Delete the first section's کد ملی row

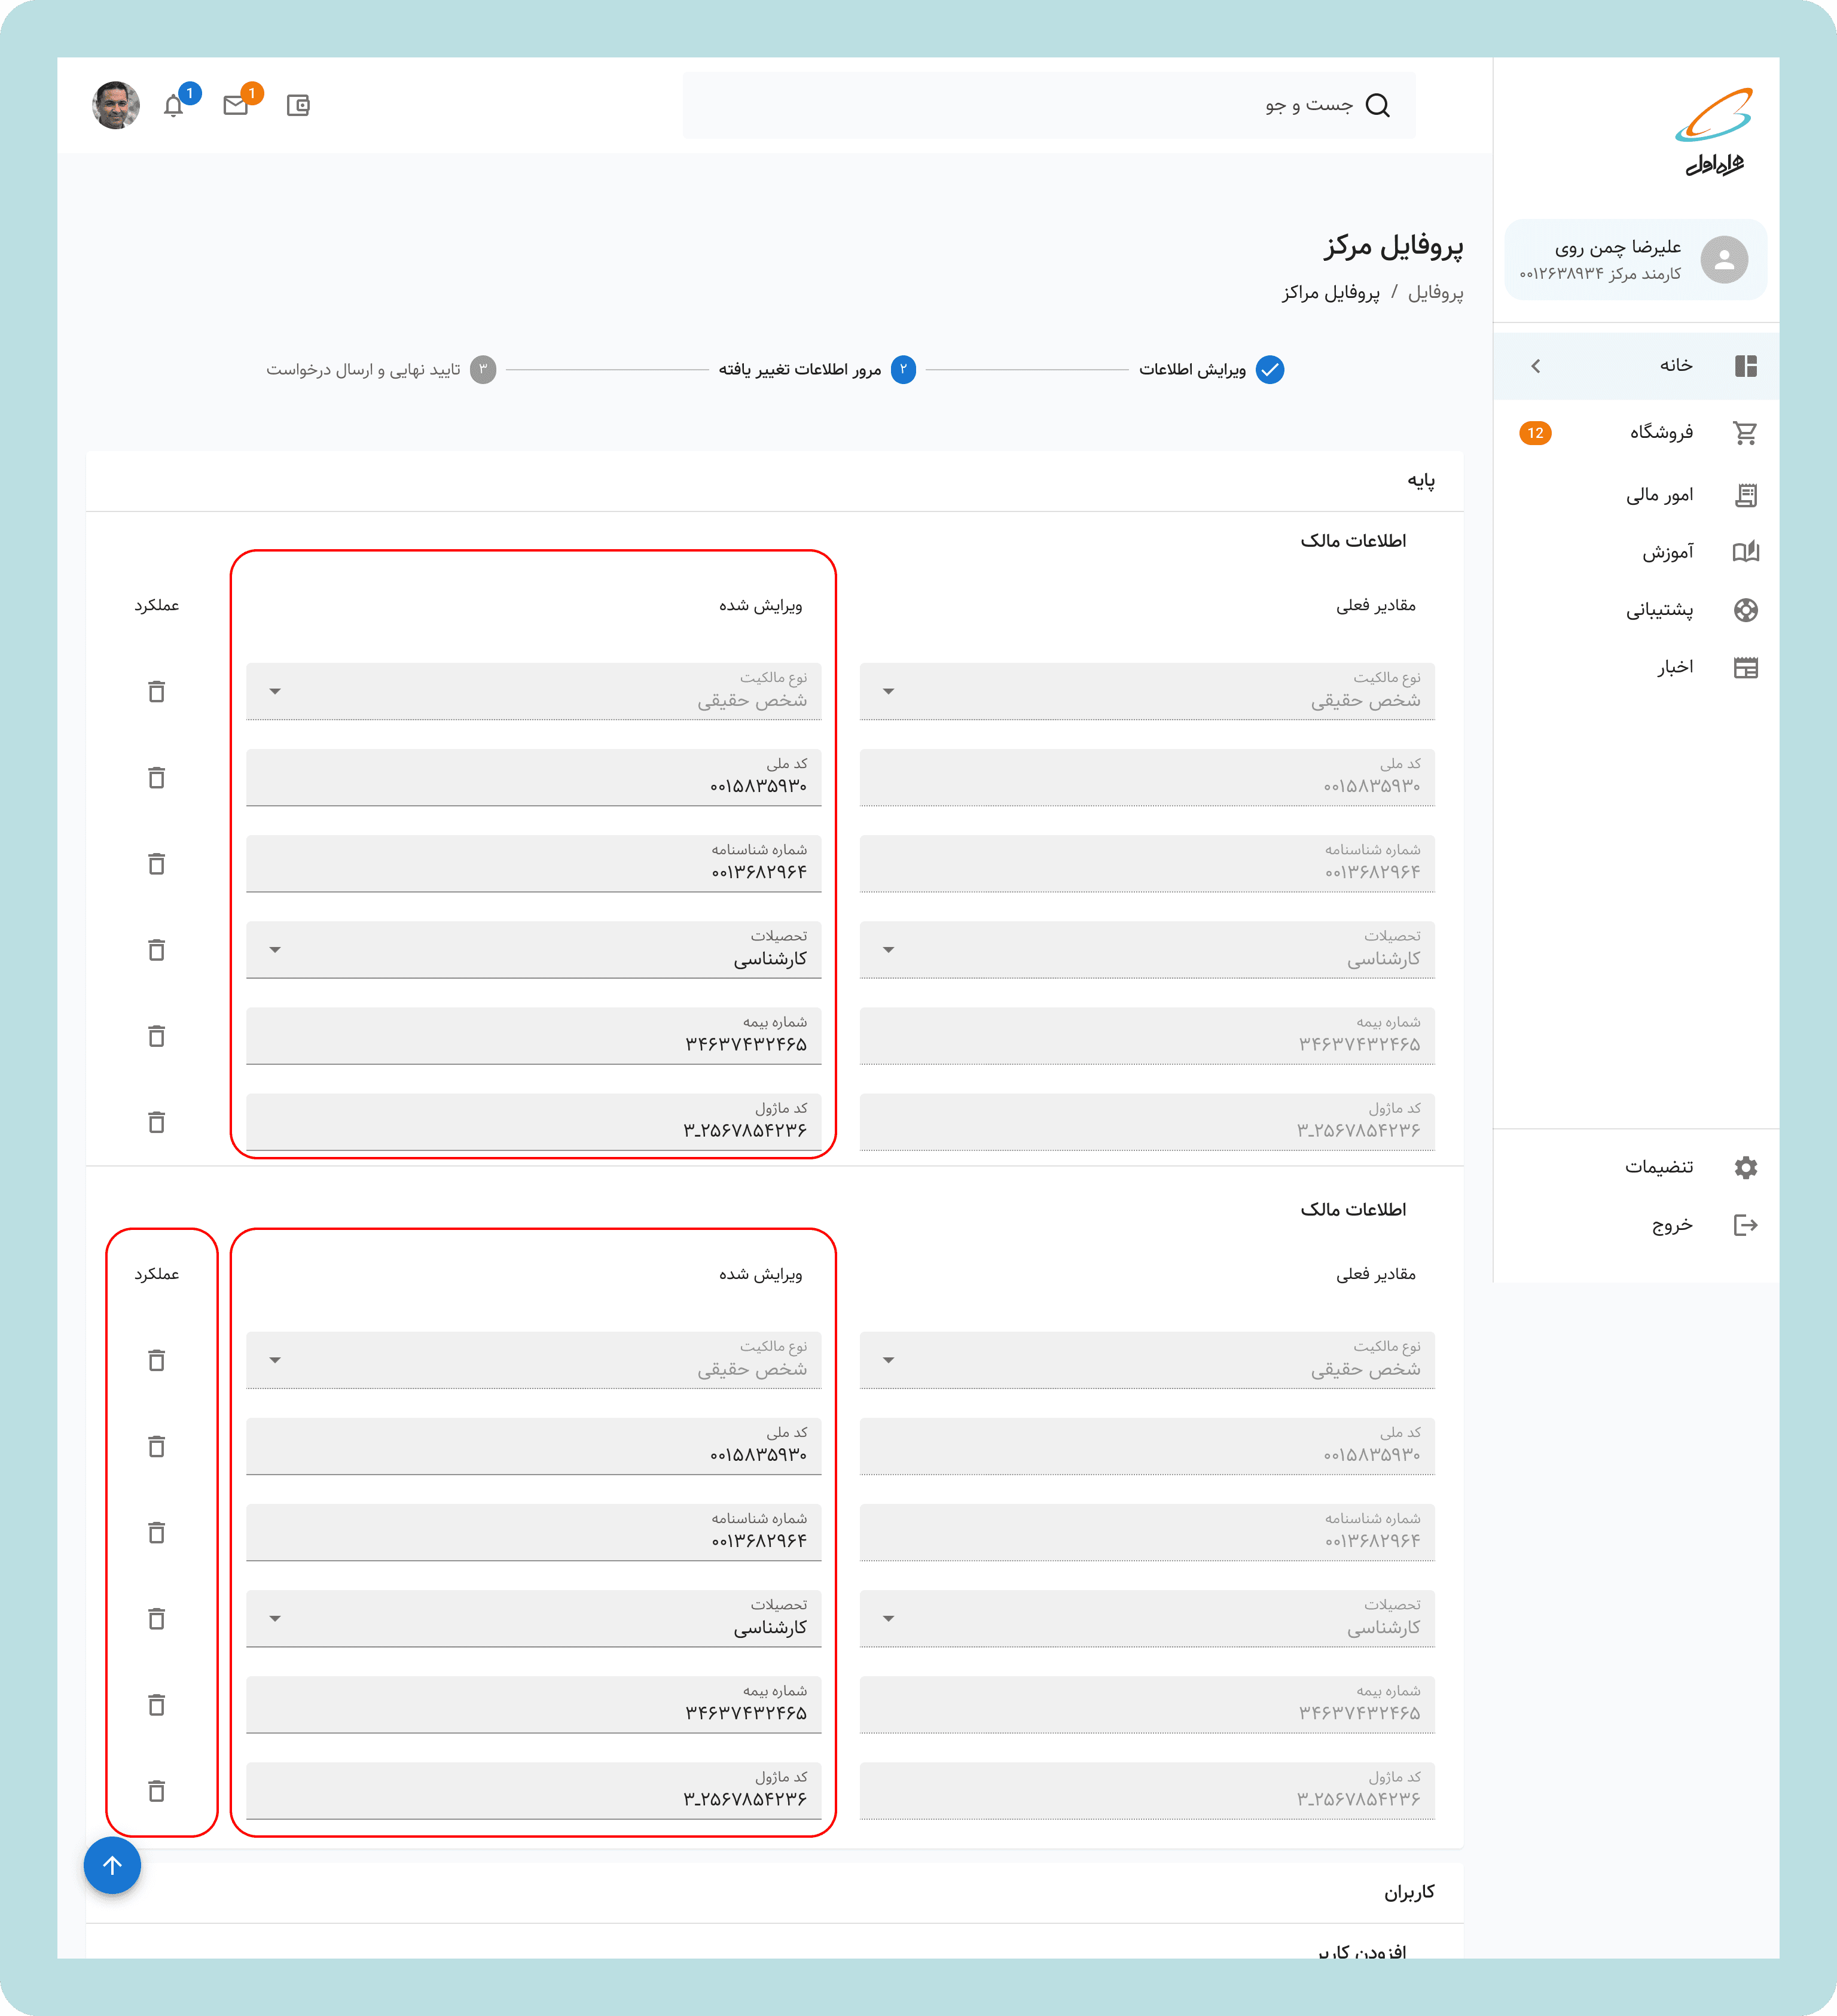(157, 777)
